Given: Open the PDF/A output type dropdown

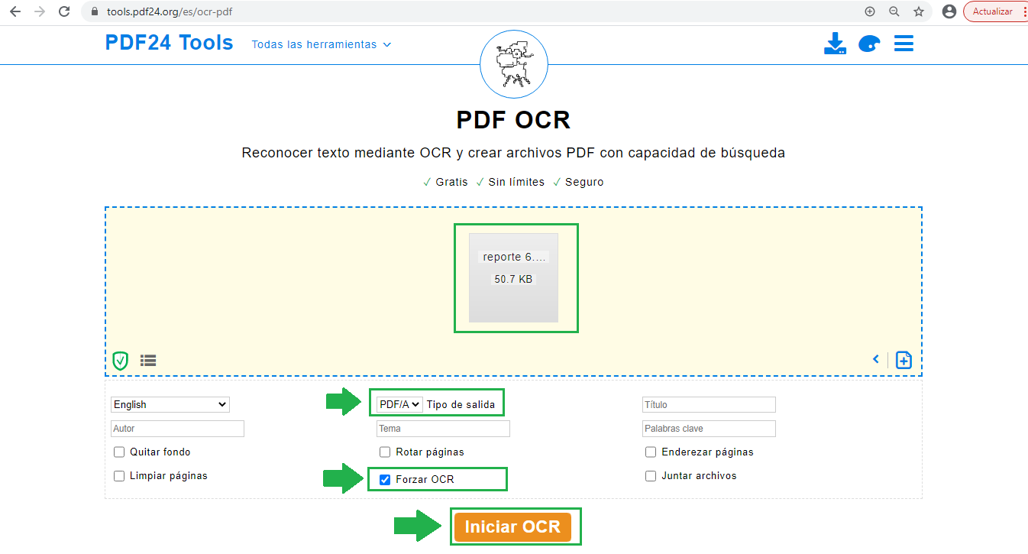Looking at the screenshot, I should coord(399,404).
